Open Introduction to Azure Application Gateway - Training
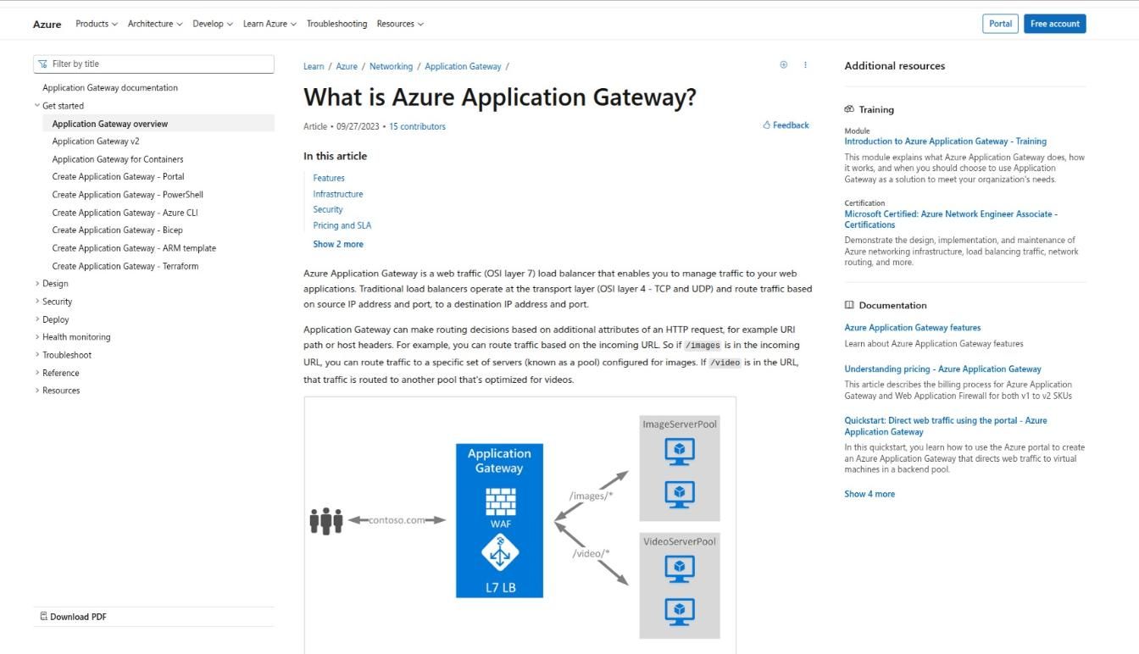The image size is (1139, 654). (x=945, y=141)
